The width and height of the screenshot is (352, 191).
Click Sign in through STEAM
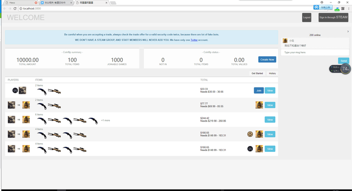pyautogui.click(x=333, y=18)
